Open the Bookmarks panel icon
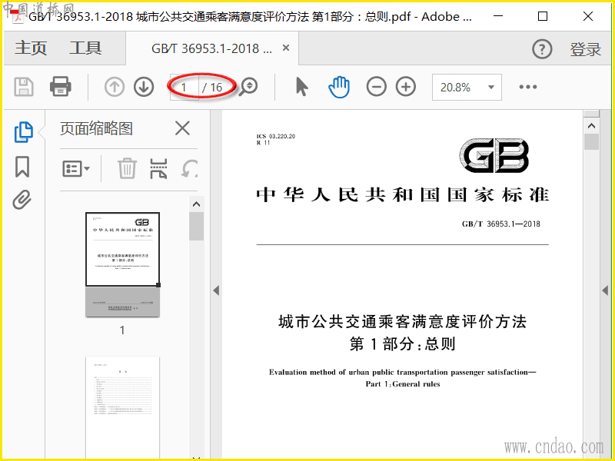Image resolution: width=615 pixels, height=461 pixels. (22, 167)
